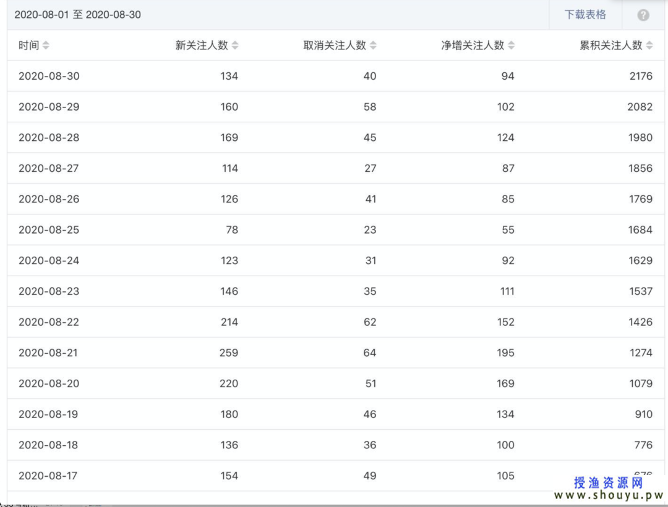Select the 2020-08-17 date cell

click(49, 475)
